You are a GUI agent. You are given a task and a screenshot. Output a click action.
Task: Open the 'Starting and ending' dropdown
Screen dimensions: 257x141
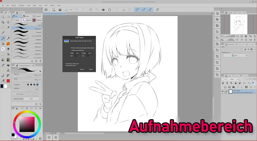(32, 99)
